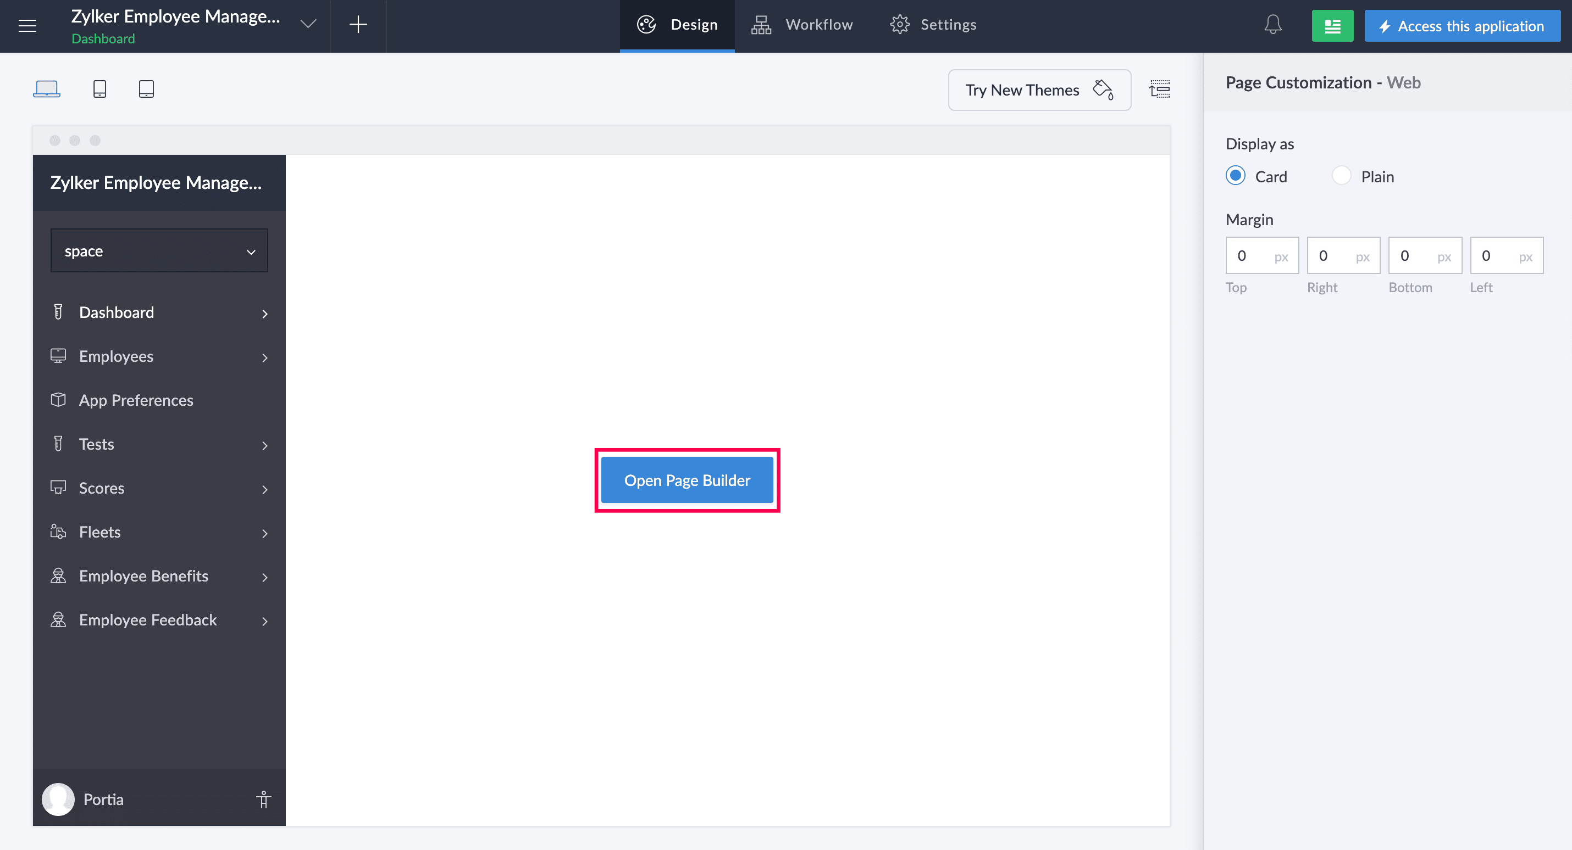
Task: Click the plus icon to add component
Action: 358,25
